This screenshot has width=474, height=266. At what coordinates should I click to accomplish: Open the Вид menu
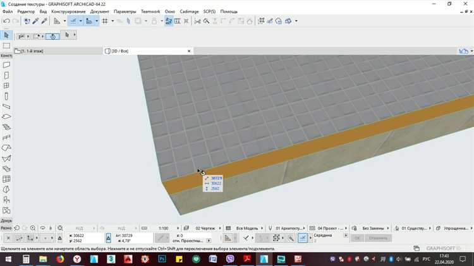[43, 11]
